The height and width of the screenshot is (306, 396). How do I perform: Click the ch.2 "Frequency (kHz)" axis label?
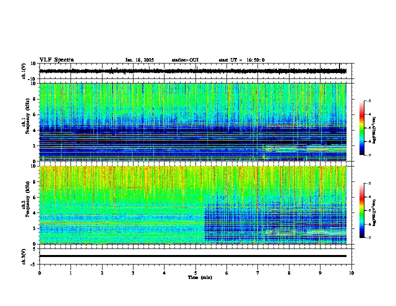tap(27, 198)
